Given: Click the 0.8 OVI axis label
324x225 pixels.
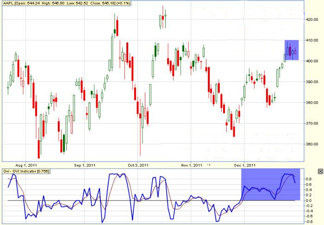Looking at the screenshot, I should click(x=309, y=179).
